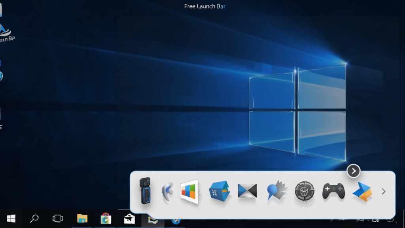
Task: Open File Explorer from the taskbar
Action: click(x=82, y=218)
